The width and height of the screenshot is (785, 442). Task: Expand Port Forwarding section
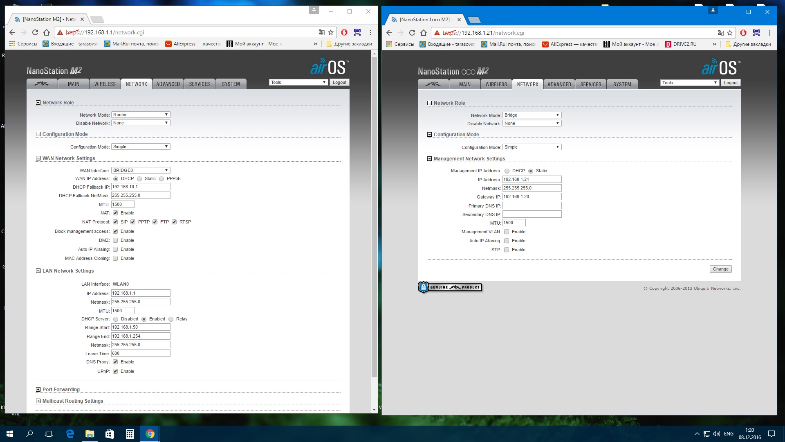pyautogui.click(x=38, y=390)
